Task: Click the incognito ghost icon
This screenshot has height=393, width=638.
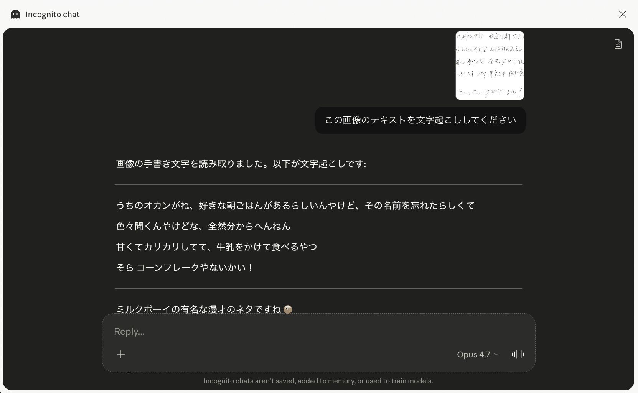Action: (x=15, y=15)
